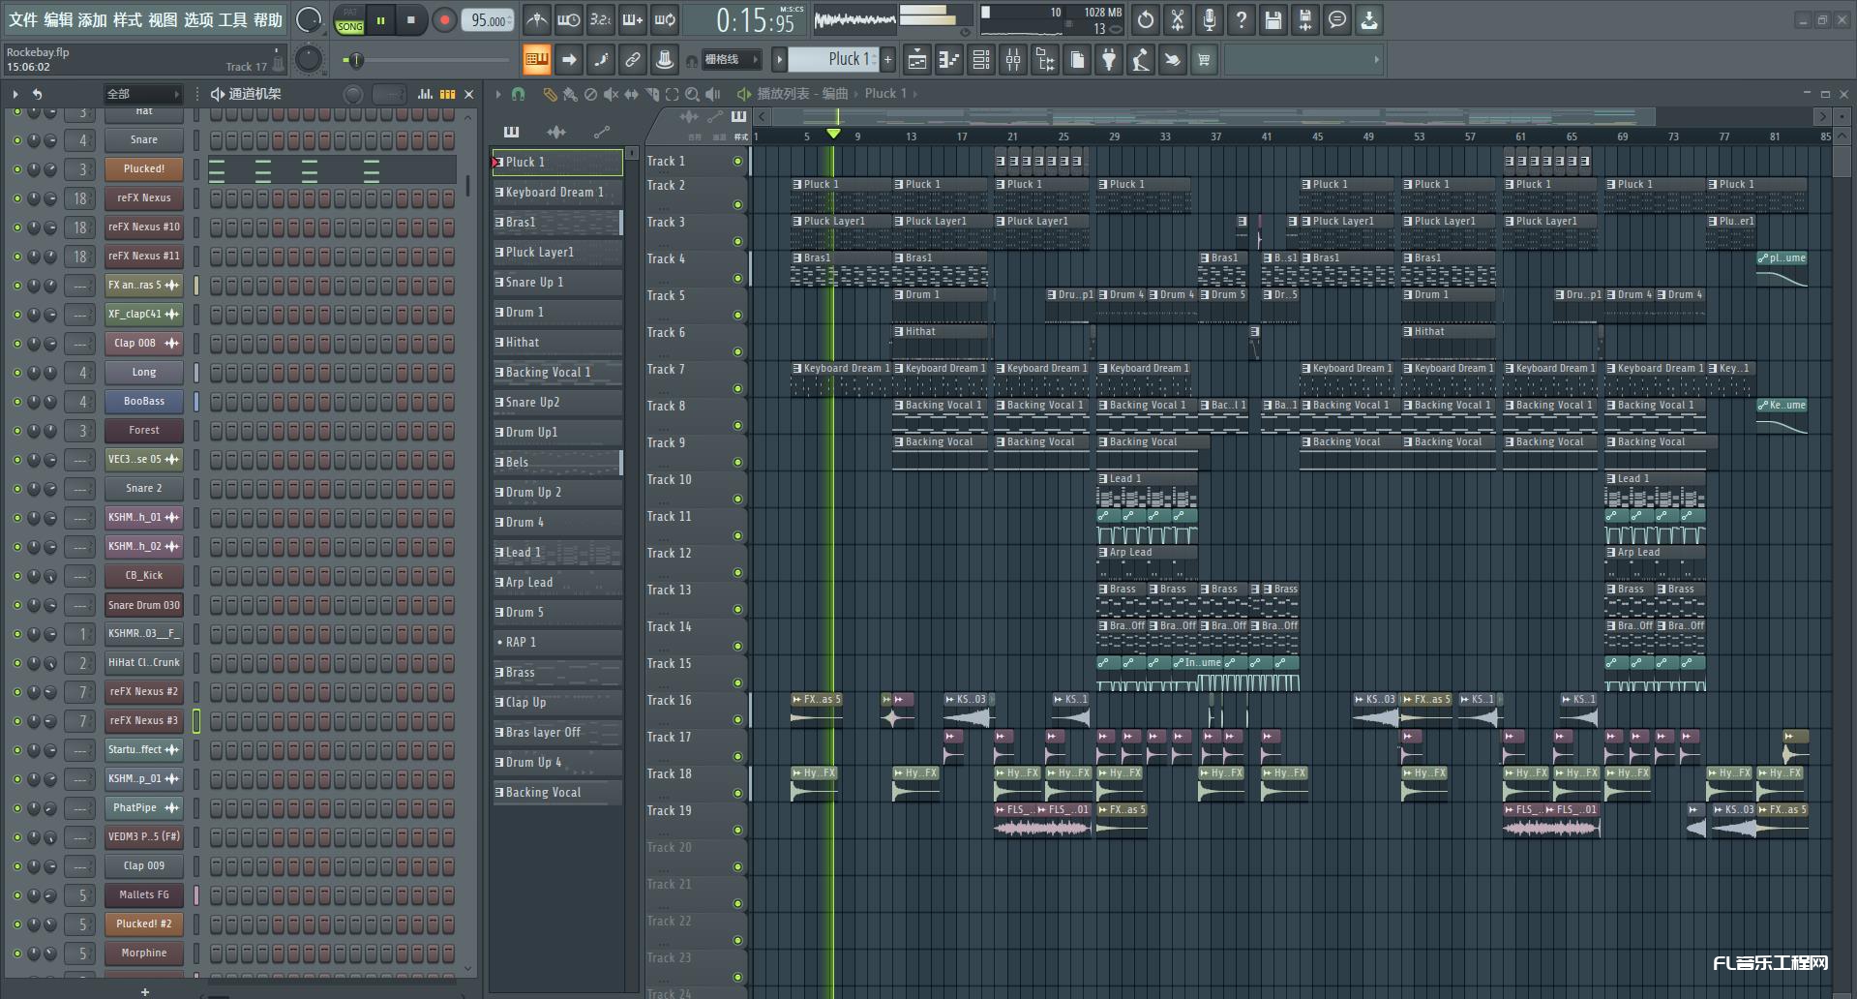Screen dimensions: 1857x999
Task: Open the 全部 channel filter dropdown
Action: [143, 94]
